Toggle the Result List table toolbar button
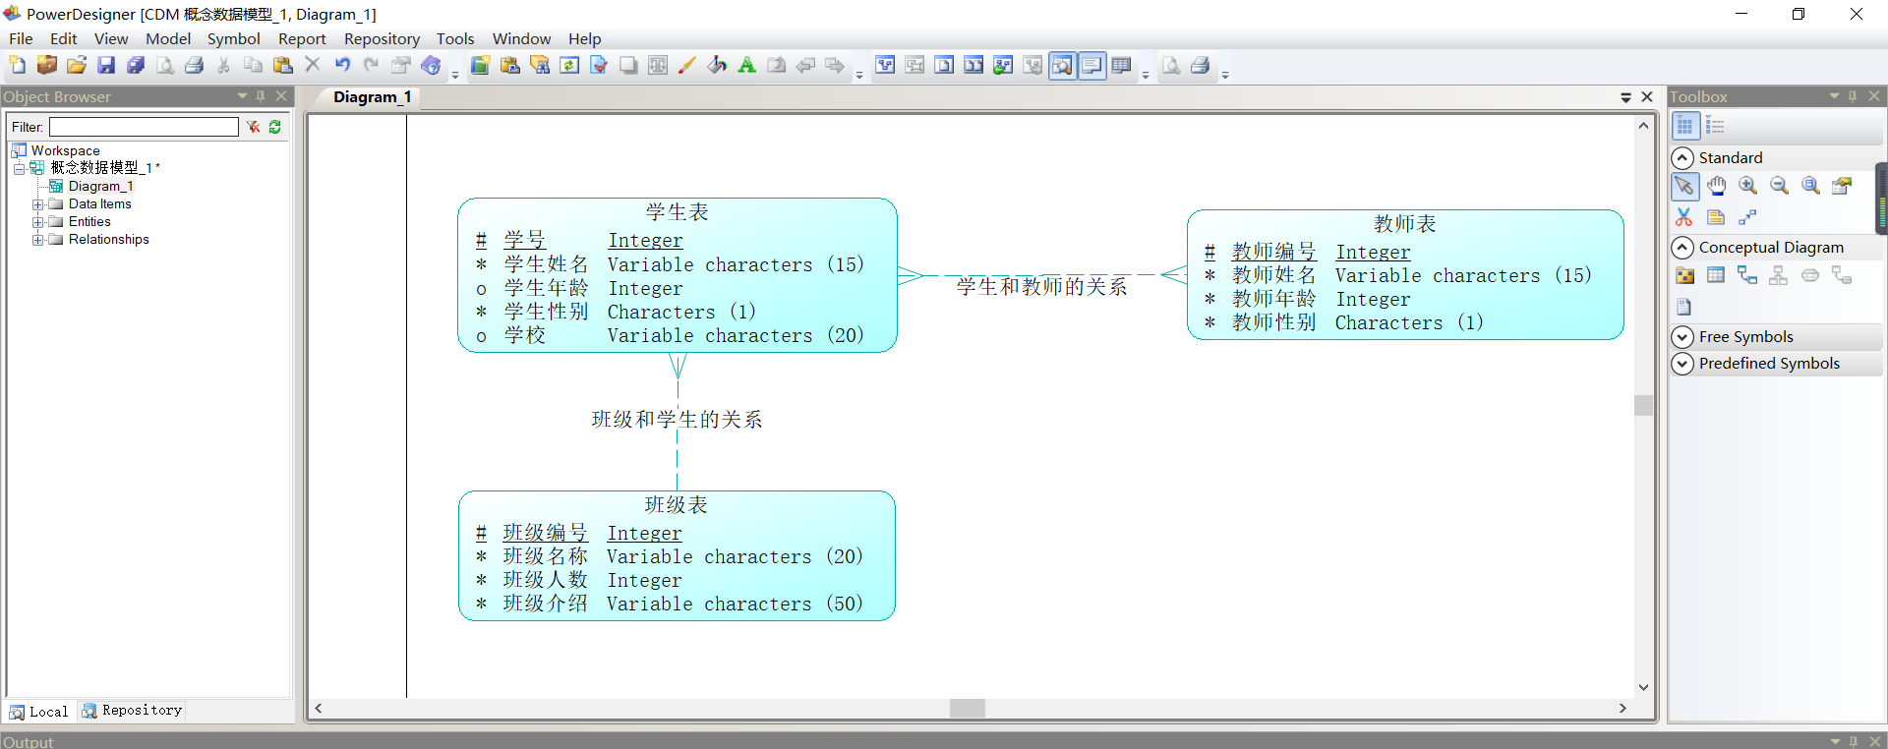Image resolution: width=1888 pixels, height=749 pixels. click(1122, 66)
